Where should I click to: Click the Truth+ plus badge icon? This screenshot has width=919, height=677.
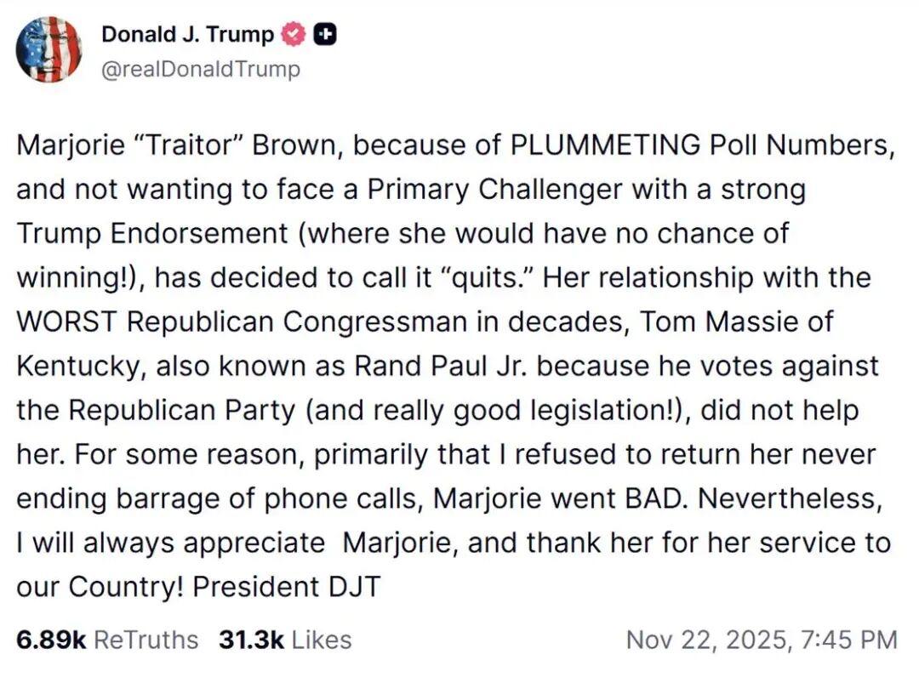pyautogui.click(x=323, y=34)
